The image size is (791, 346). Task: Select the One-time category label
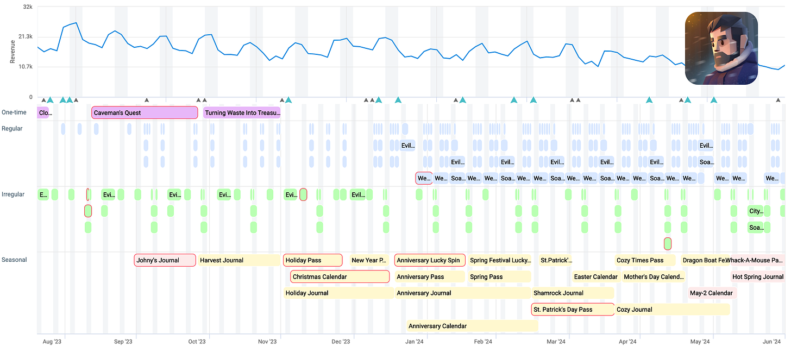tap(14, 112)
